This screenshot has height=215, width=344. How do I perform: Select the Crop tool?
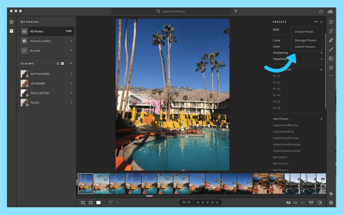click(x=331, y=31)
